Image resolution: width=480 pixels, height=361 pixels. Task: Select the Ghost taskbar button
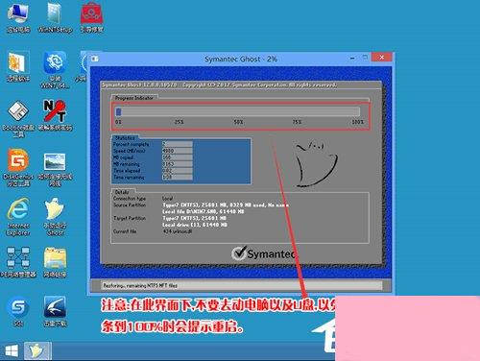pos(37,351)
